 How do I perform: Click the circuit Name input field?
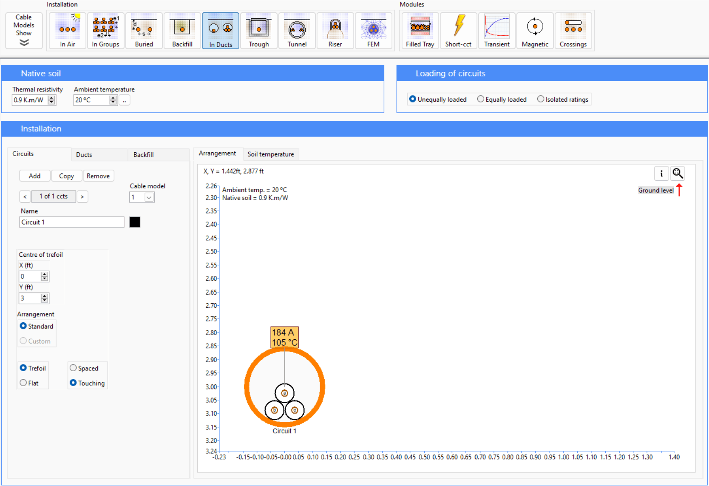pyautogui.click(x=71, y=222)
